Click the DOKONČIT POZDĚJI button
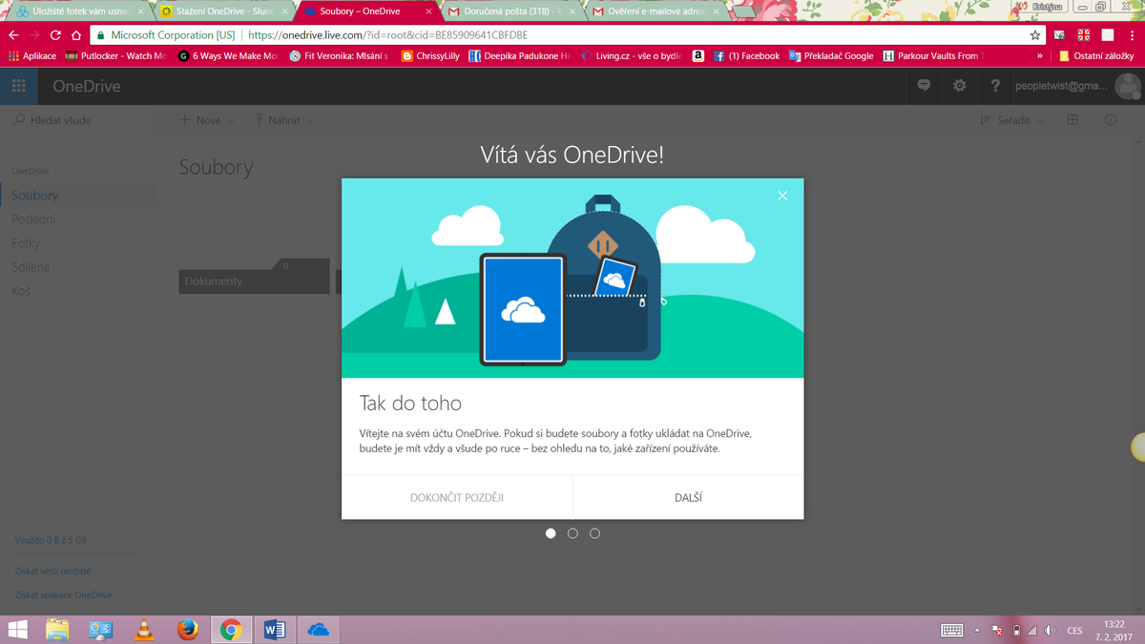This screenshot has width=1145, height=644. point(457,497)
